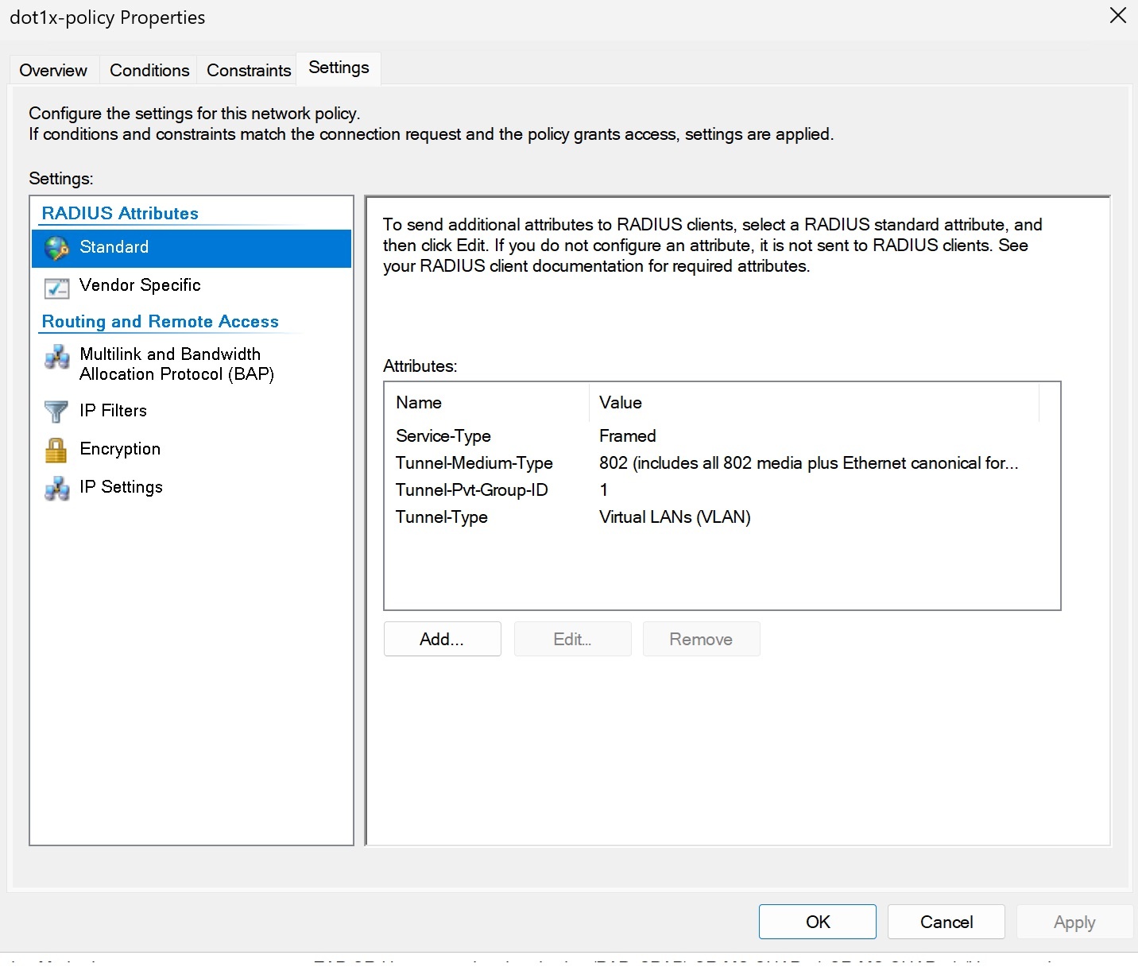
Task: Select the Tunnel-Pvt-Group-ID attribute row
Action: (722, 489)
